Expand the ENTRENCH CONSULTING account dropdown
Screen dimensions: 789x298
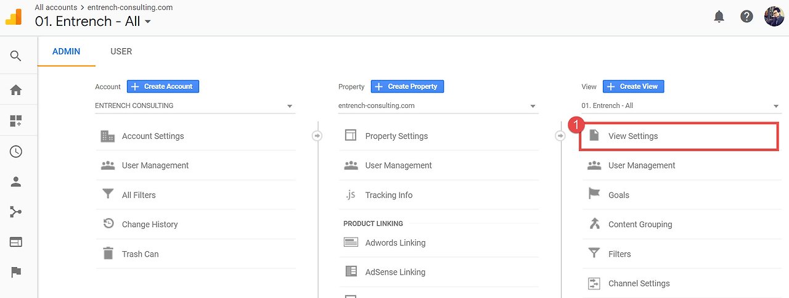pyautogui.click(x=195, y=106)
